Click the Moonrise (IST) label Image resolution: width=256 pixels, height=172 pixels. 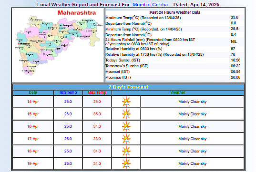click(x=118, y=77)
